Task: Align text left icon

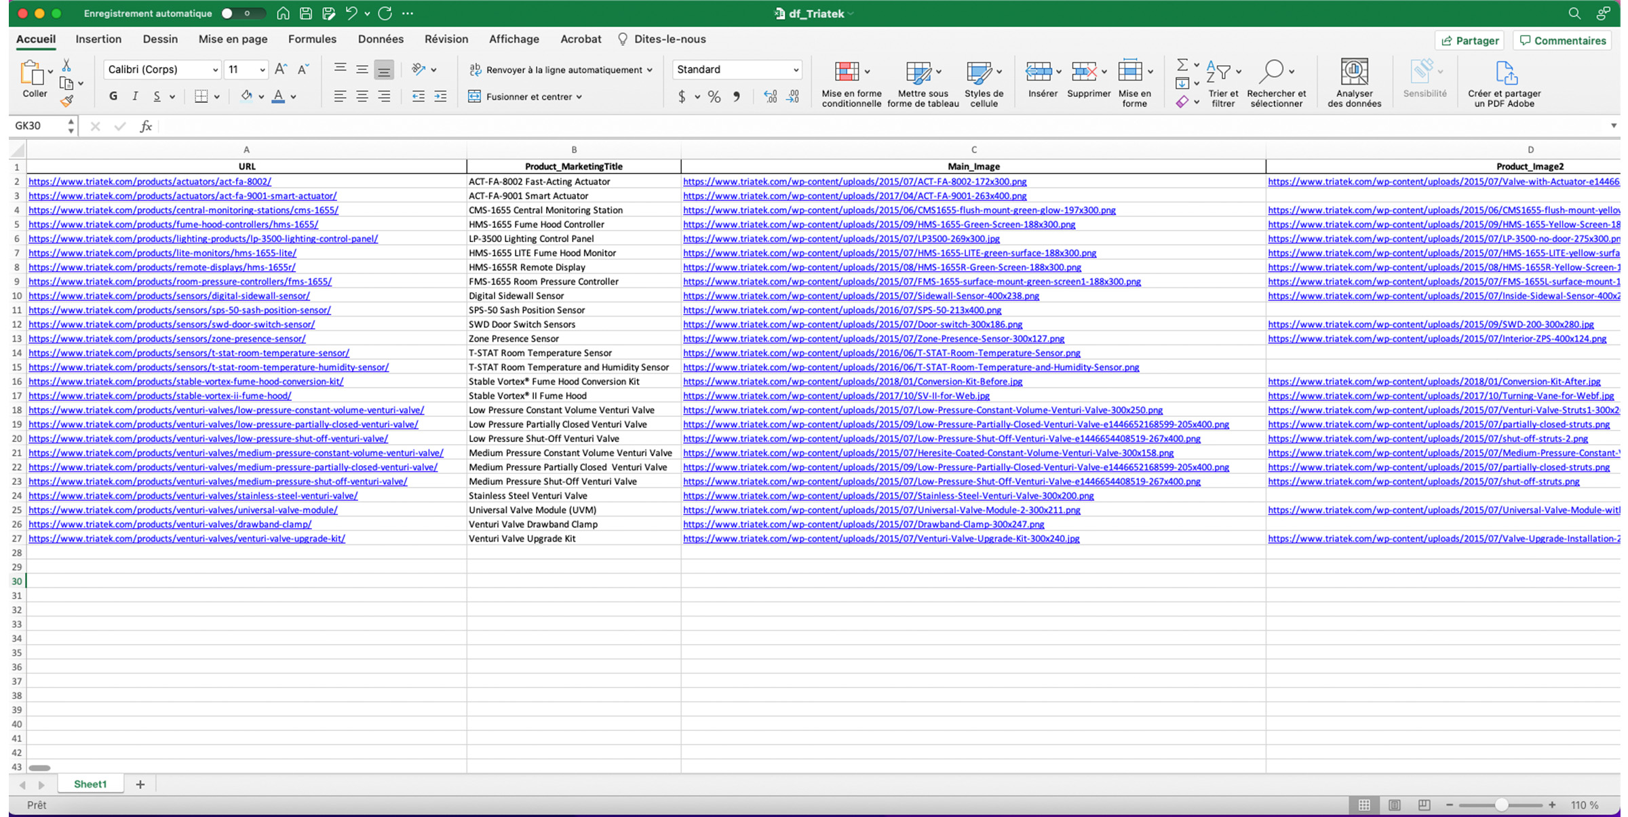Action: pyautogui.click(x=340, y=96)
